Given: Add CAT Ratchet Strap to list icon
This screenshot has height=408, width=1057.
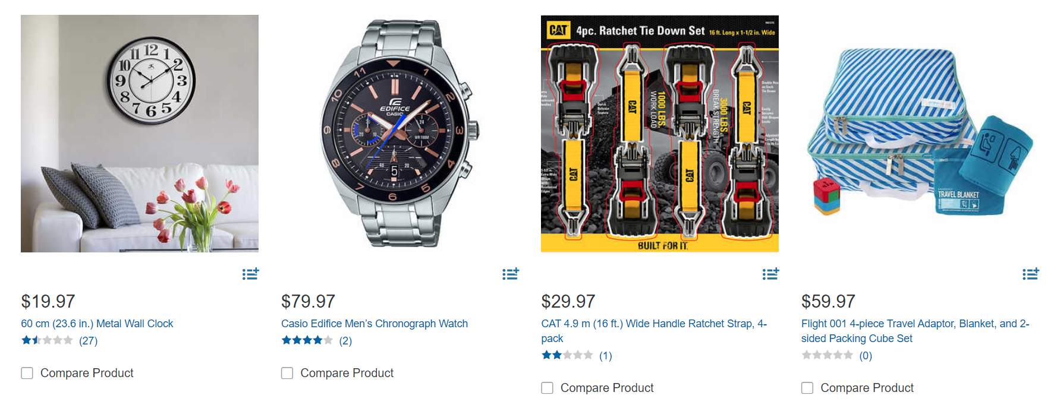Looking at the screenshot, I should coord(770,274).
